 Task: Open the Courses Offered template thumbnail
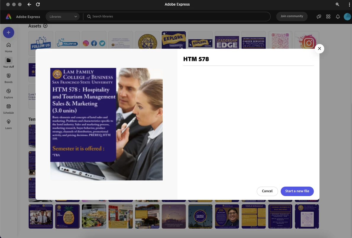(280, 216)
